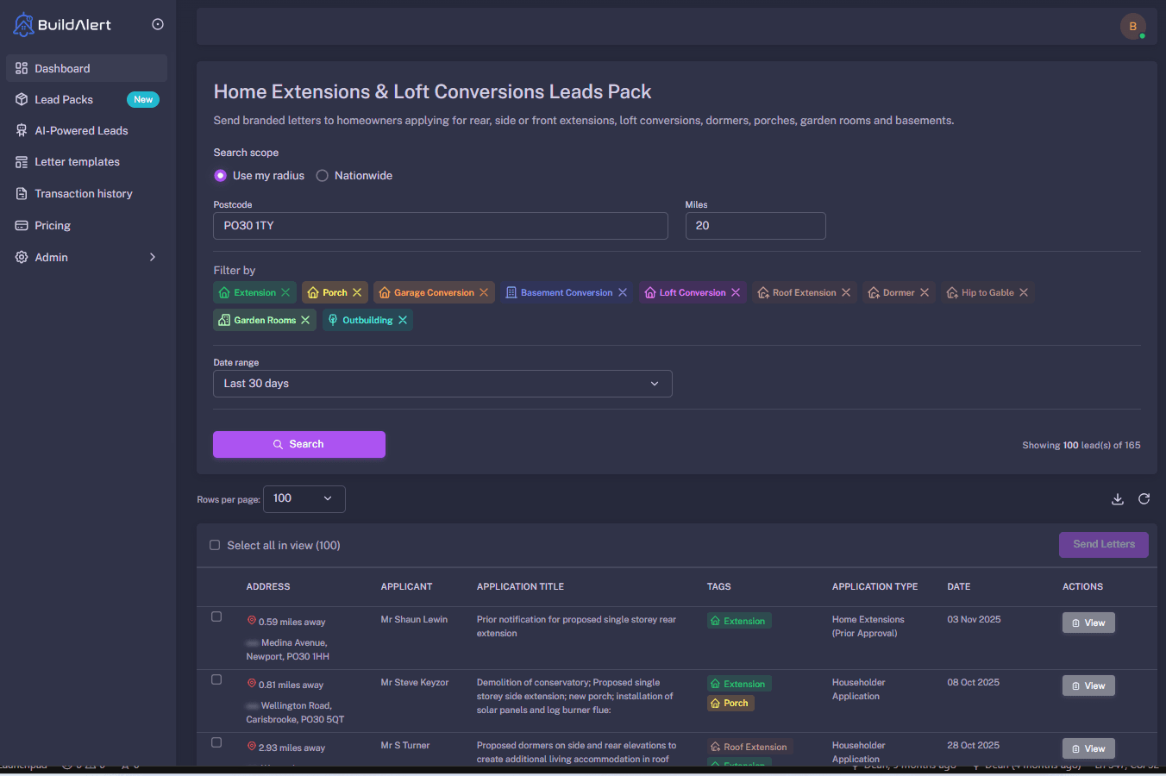This screenshot has height=776, width=1166.
Task: Open the Dashboard navigation item
Action: [62, 67]
